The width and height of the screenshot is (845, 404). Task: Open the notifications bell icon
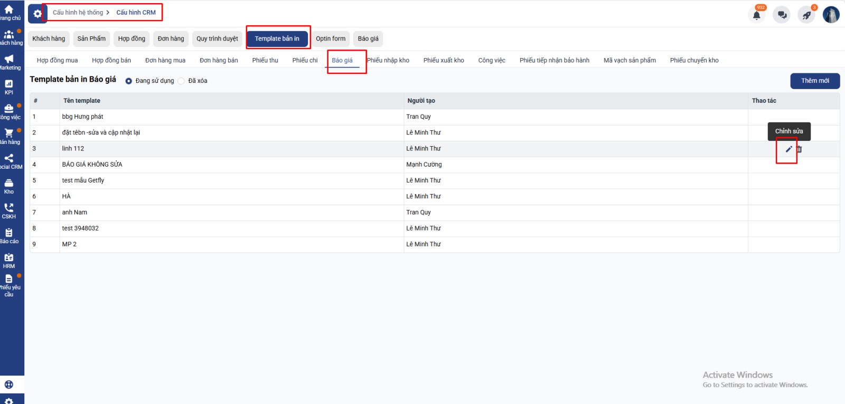point(756,15)
